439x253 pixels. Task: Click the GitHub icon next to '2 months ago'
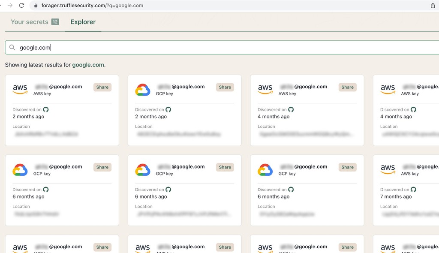click(x=46, y=109)
